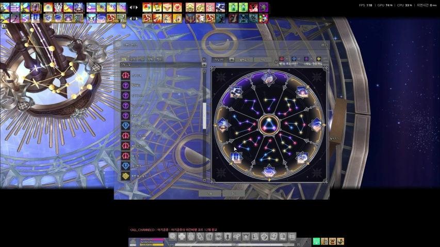
Task: Click the left button at the window bottom
Action: [210, 193]
